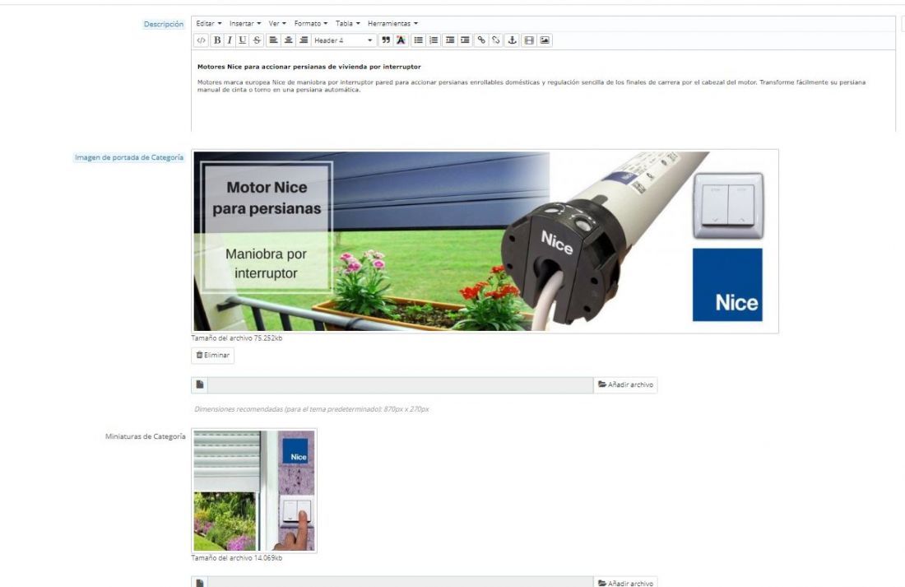Click Añadir archivo for category thumbnails
The height and width of the screenshot is (587, 905).
coord(625,582)
